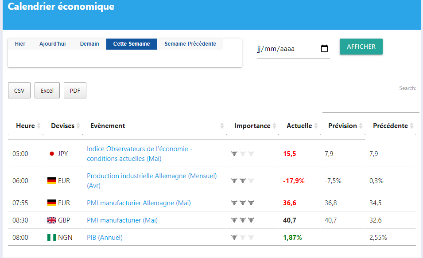Sort the table by Précédente column
The height and width of the screenshot is (258, 423).
(x=390, y=126)
